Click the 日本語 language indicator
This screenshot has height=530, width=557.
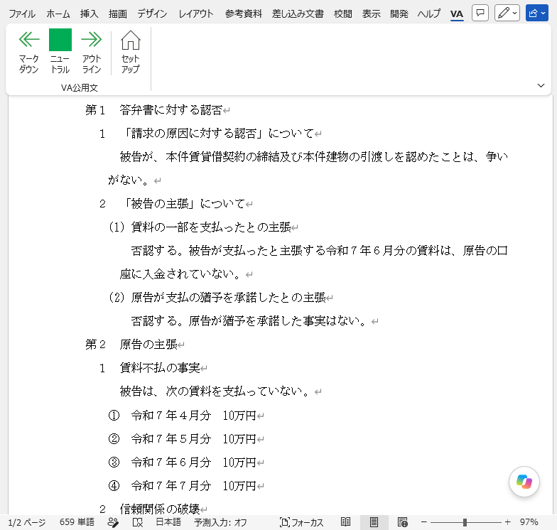[168, 522]
